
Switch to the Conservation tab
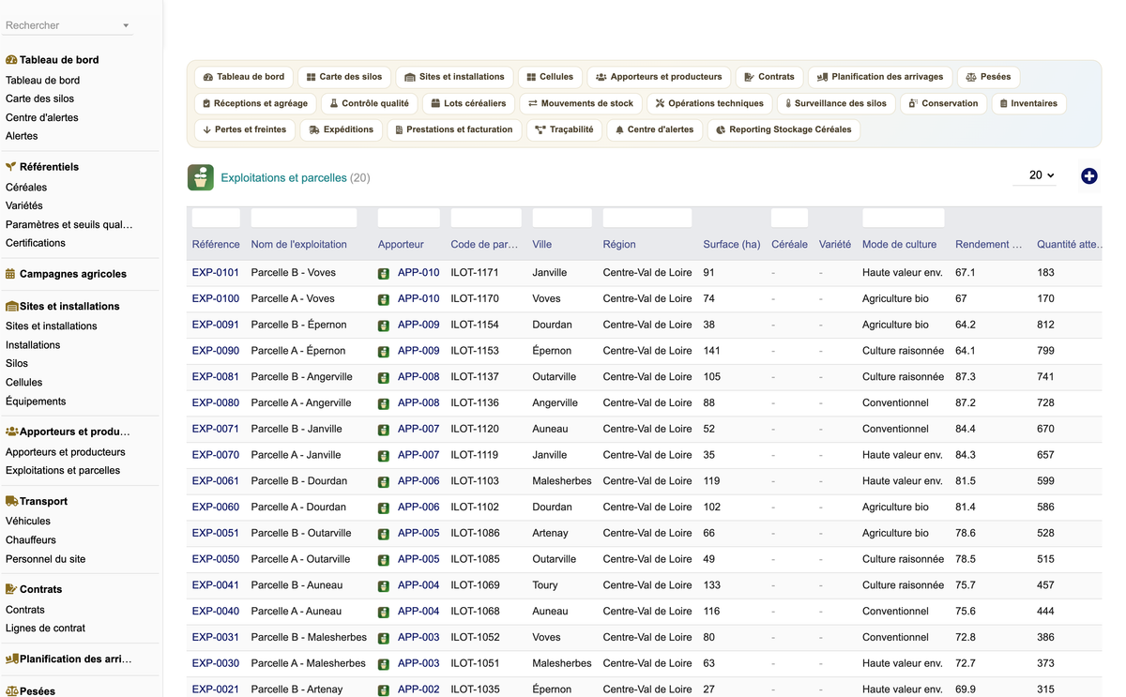(x=943, y=103)
